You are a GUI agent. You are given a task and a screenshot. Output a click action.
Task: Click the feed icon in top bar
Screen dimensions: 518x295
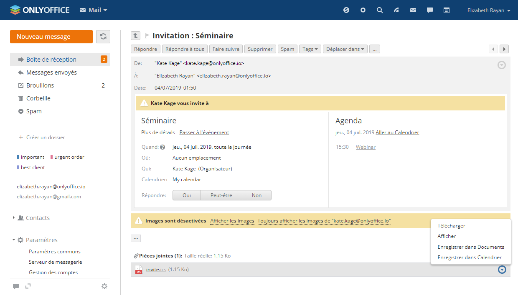(396, 10)
